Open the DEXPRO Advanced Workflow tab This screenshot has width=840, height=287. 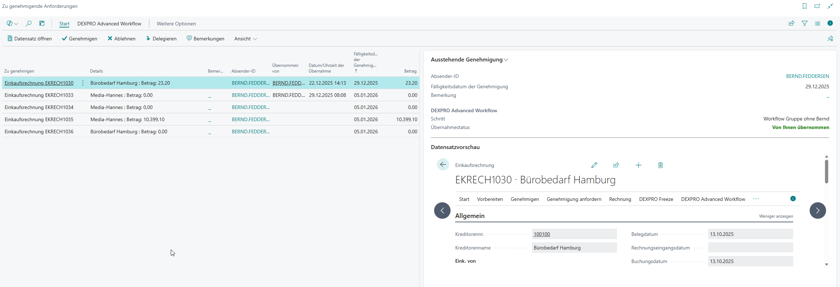click(109, 24)
